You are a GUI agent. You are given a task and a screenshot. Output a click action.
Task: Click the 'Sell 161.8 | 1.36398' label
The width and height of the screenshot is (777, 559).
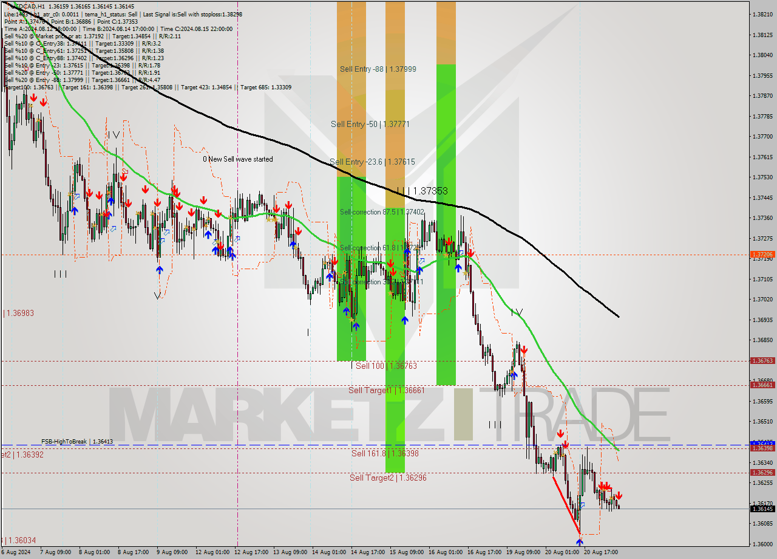point(385,453)
